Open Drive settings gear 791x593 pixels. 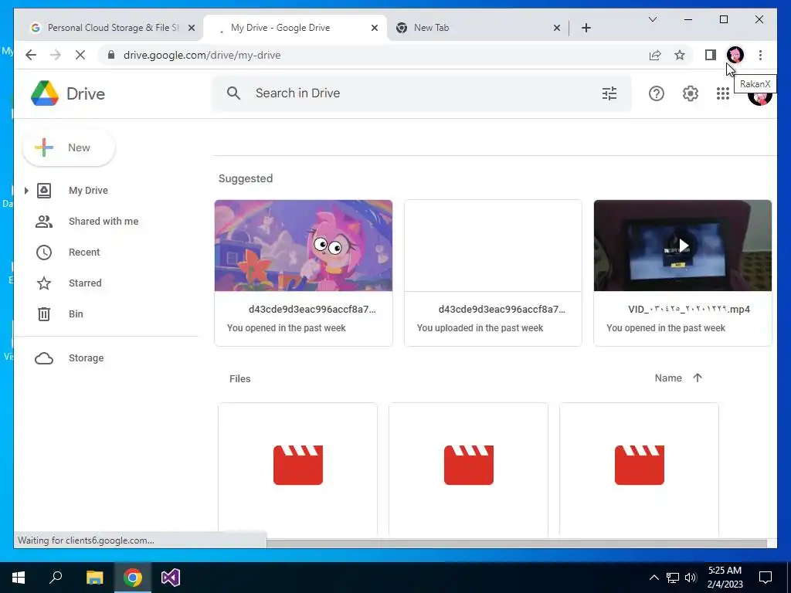click(690, 93)
